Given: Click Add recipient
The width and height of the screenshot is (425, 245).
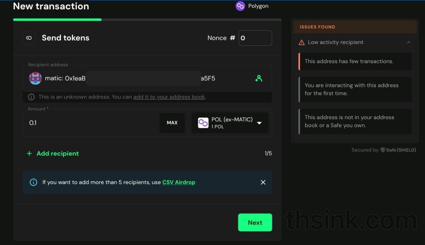Looking at the screenshot, I should click(53, 154).
